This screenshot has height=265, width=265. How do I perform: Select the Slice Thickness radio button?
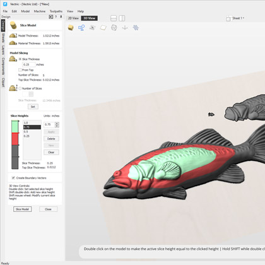pyautogui.click(x=20, y=59)
